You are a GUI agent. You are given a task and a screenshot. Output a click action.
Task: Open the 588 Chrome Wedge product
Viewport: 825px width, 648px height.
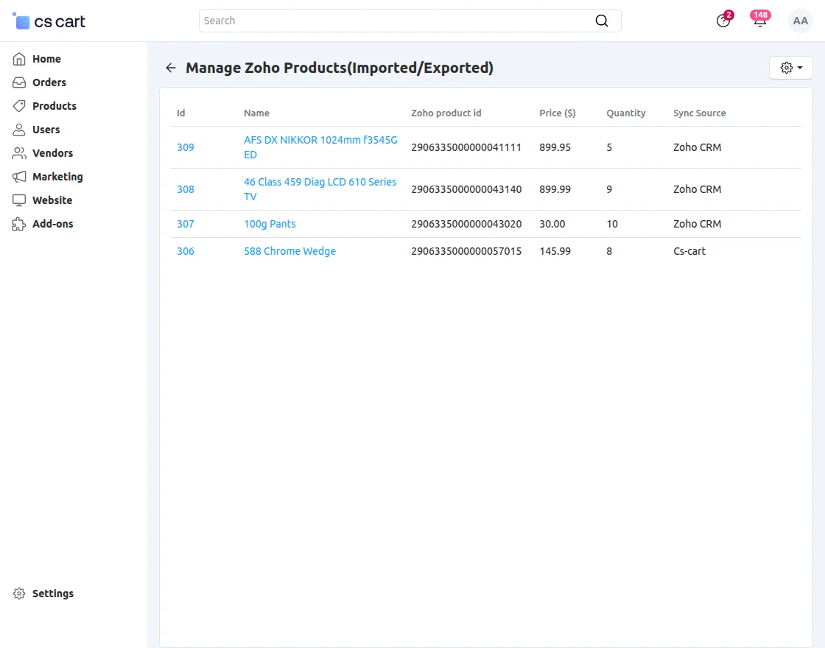(289, 251)
